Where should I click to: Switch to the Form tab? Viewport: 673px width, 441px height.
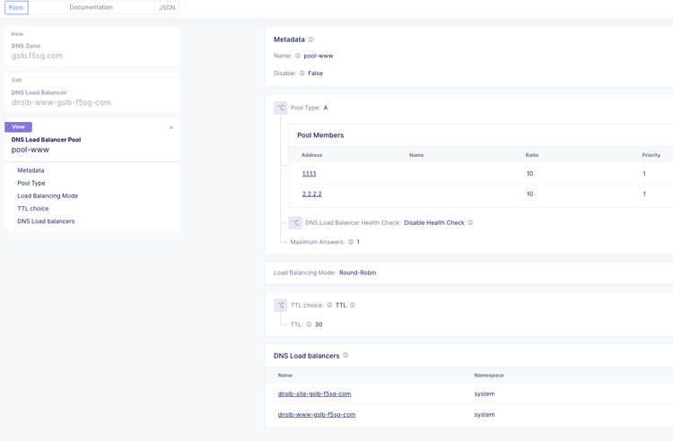(x=16, y=8)
